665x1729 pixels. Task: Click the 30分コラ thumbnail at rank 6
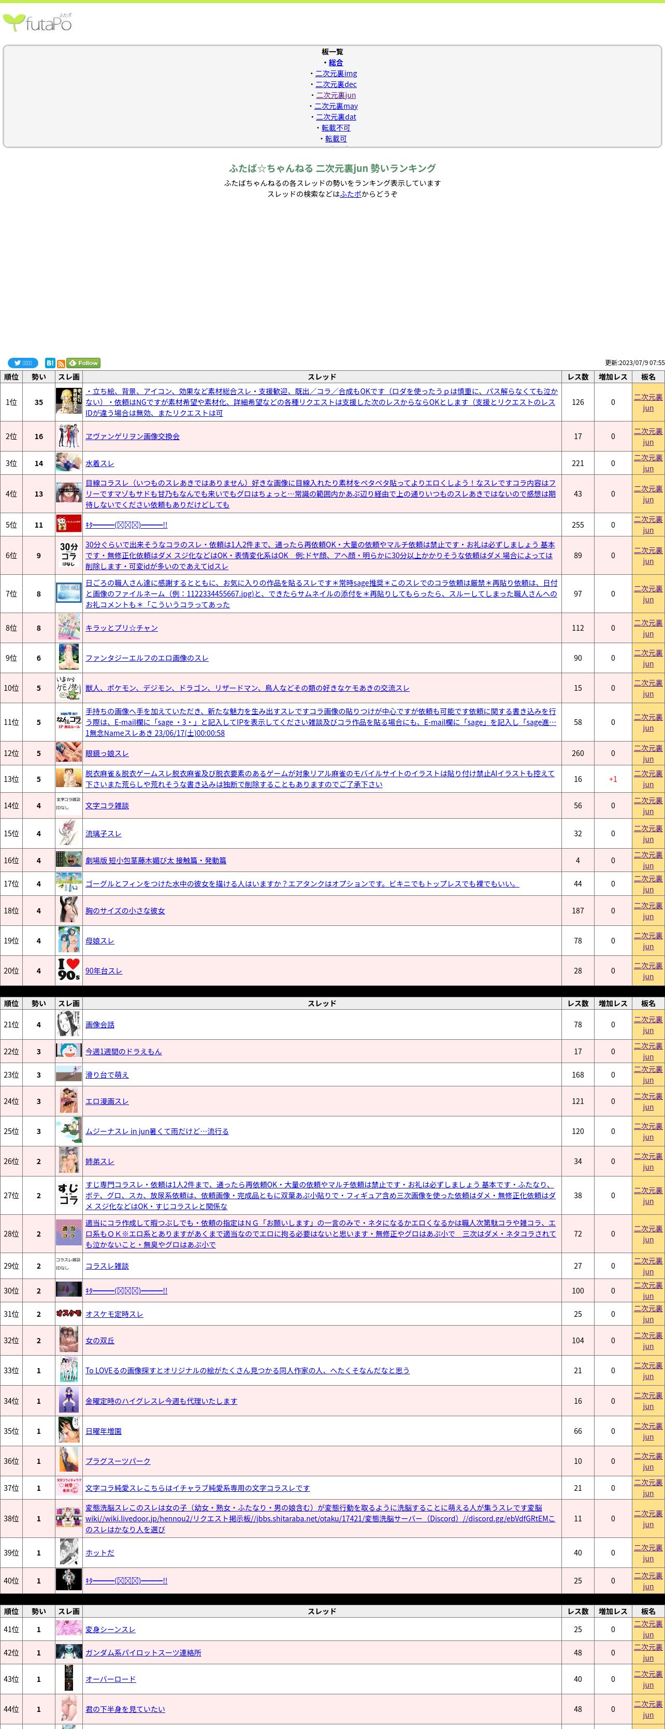69,555
